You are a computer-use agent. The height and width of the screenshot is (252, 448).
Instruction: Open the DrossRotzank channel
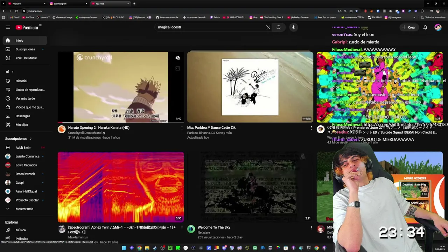point(25,174)
